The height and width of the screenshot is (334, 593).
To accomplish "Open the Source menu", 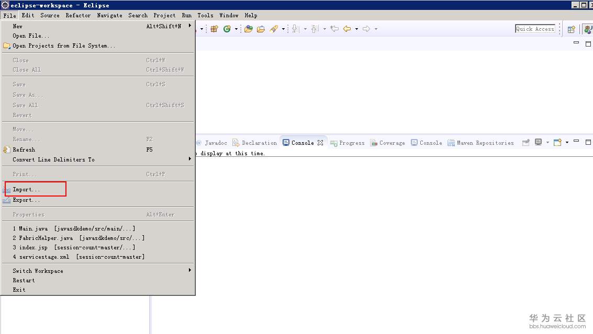I will (50, 16).
